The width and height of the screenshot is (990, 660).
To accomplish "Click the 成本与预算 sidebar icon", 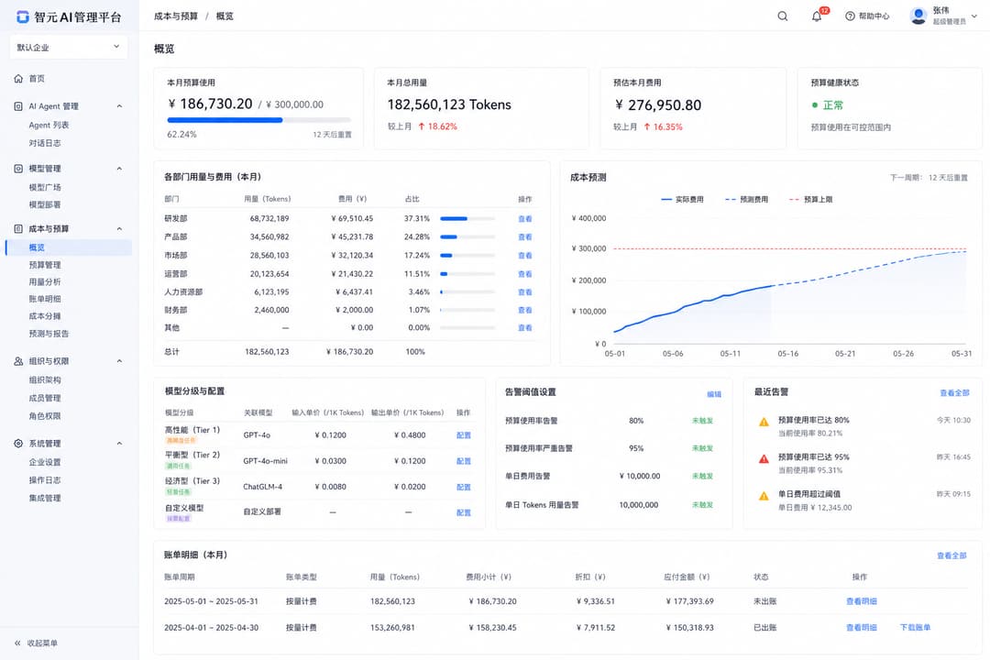I will (18, 228).
